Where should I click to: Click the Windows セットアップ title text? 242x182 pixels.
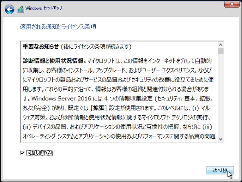(44, 8)
